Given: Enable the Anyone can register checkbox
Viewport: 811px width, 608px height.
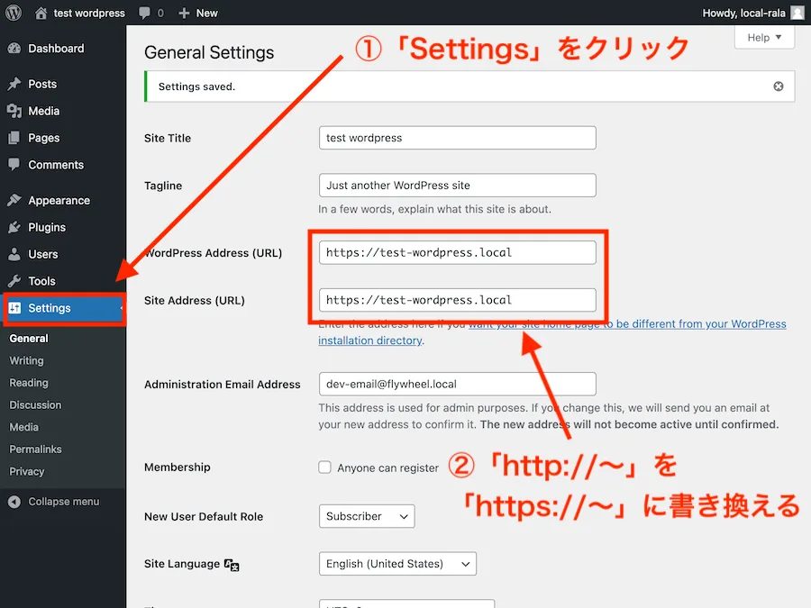Looking at the screenshot, I should tap(324, 467).
